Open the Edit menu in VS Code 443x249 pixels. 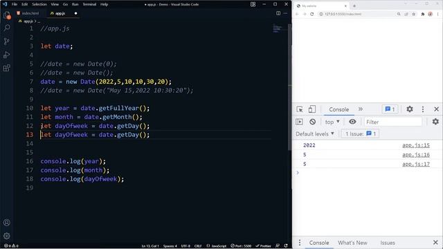tap(25, 4)
